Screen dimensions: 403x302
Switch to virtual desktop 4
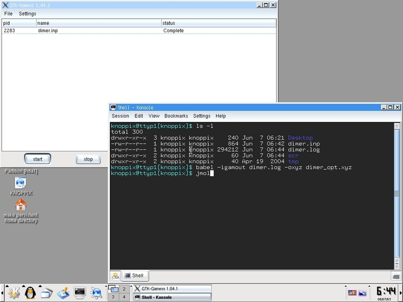coord(123,297)
